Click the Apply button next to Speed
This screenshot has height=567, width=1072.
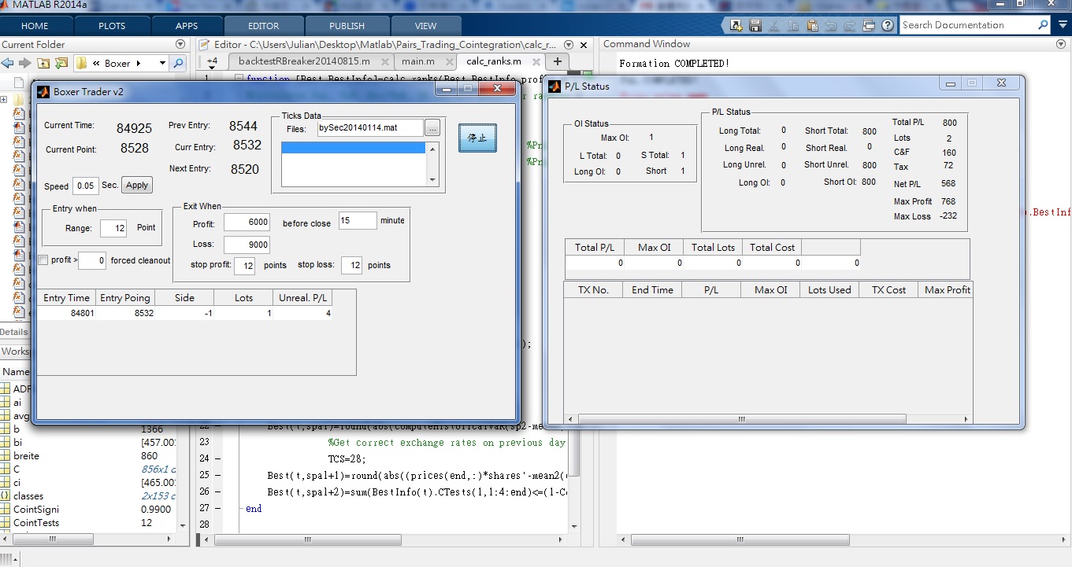[x=137, y=186]
